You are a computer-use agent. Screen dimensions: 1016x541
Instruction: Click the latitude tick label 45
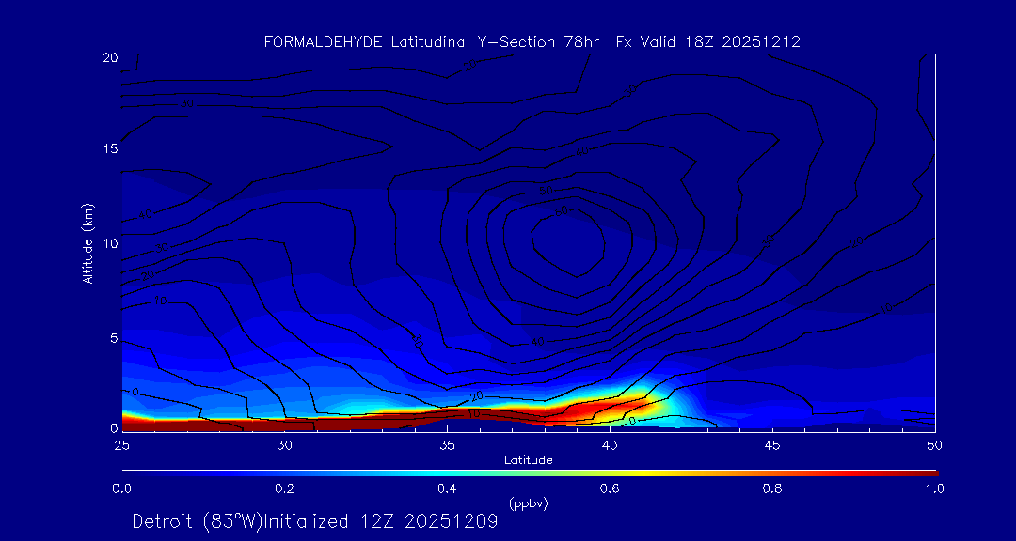click(x=772, y=444)
